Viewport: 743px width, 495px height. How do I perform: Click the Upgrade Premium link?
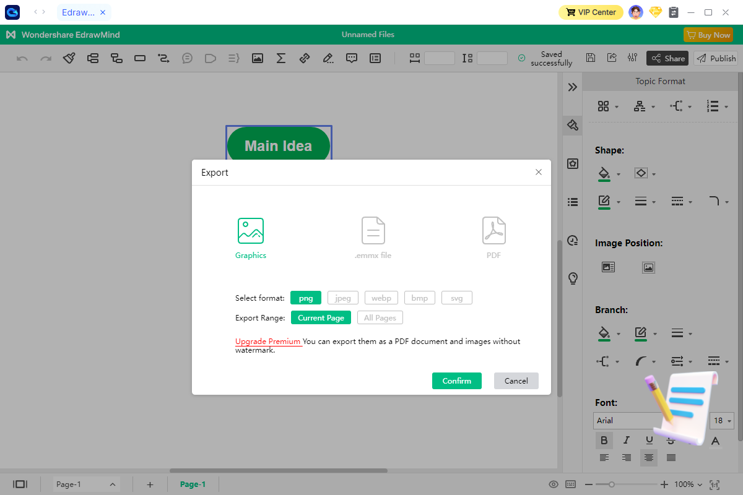267,341
